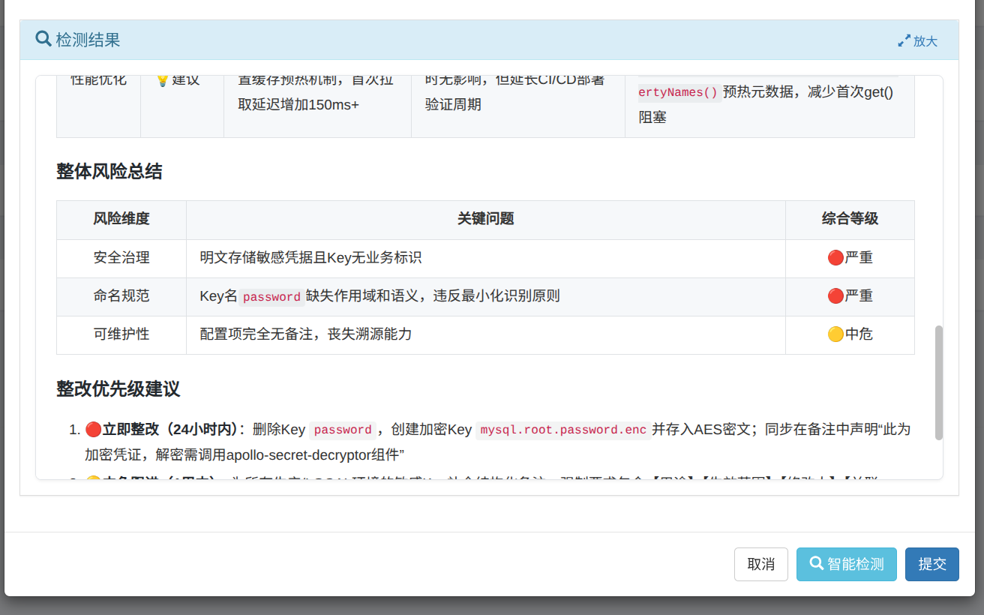Submit the form using 提交 button
The height and width of the screenshot is (615, 984).
click(931, 564)
